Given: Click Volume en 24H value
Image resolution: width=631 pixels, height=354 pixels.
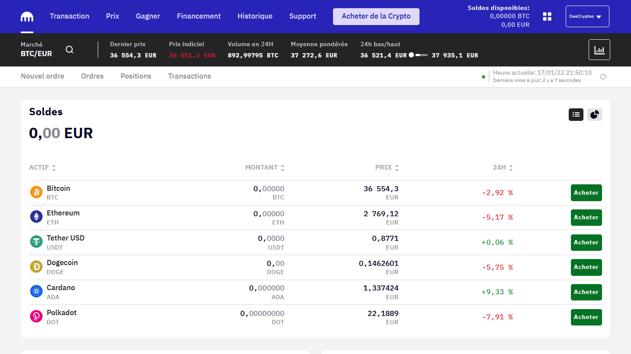Looking at the screenshot, I should click(x=253, y=55).
